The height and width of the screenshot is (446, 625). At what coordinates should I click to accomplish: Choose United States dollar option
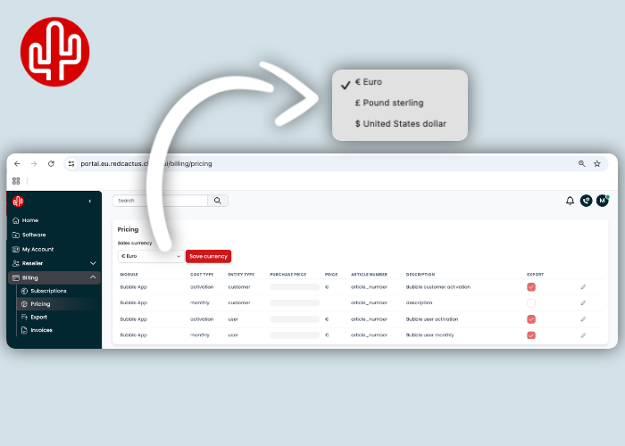tap(400, 123)
